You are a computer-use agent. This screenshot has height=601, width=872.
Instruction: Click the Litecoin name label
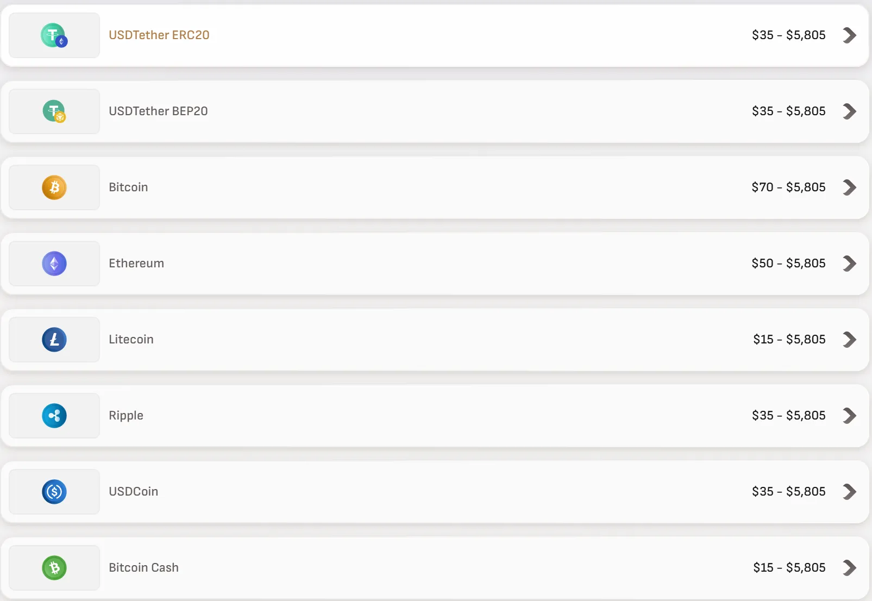click(x=131, y=340)
